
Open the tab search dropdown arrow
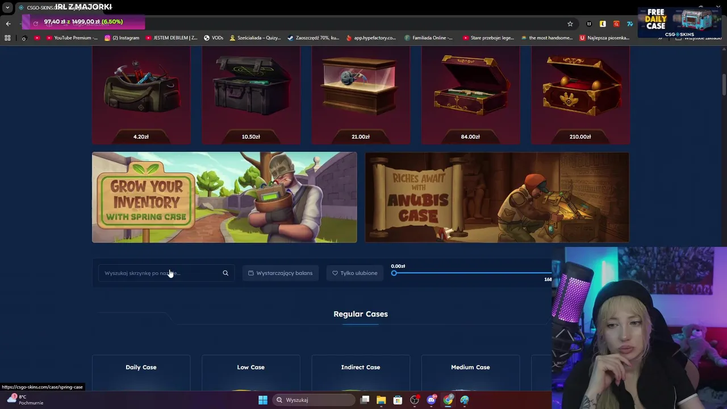[7, 7]
